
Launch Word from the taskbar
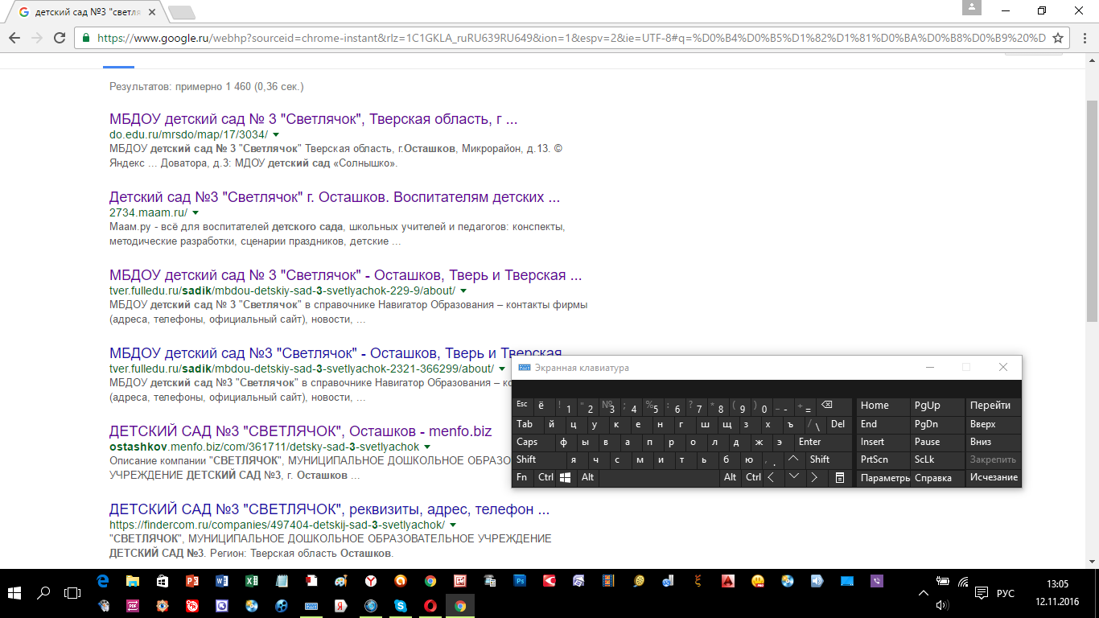pos(221,581)
